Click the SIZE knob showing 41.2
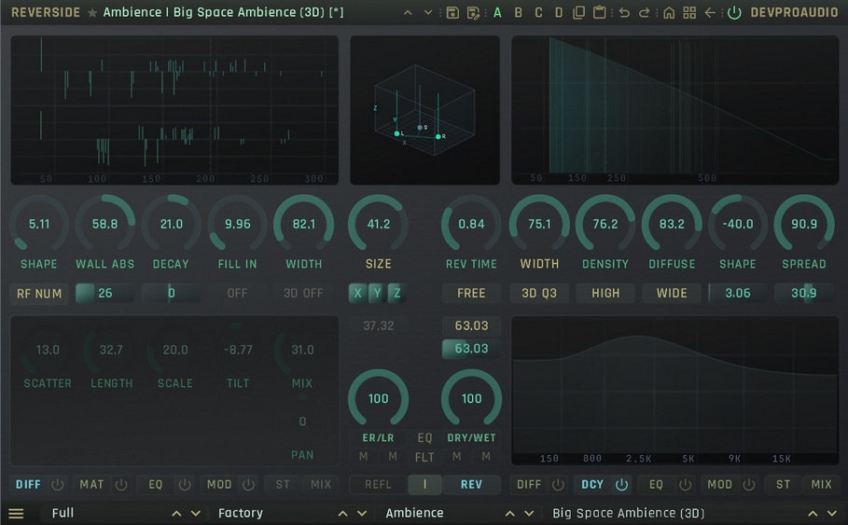Image resolution: width=848 pixels, height=525 pixels. pyautogui.click(x=378, y=225)
